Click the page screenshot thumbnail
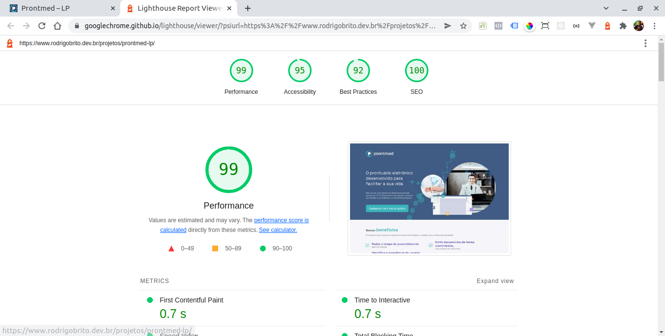Image resolution: width=665 pixels, height=336 pixels. [429, 198]
